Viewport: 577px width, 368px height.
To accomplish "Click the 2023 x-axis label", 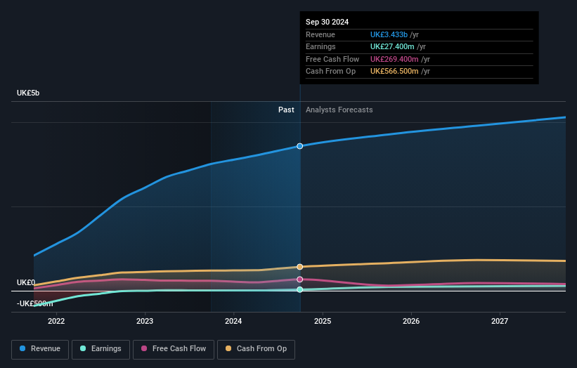I will click(x=145, y=321).
